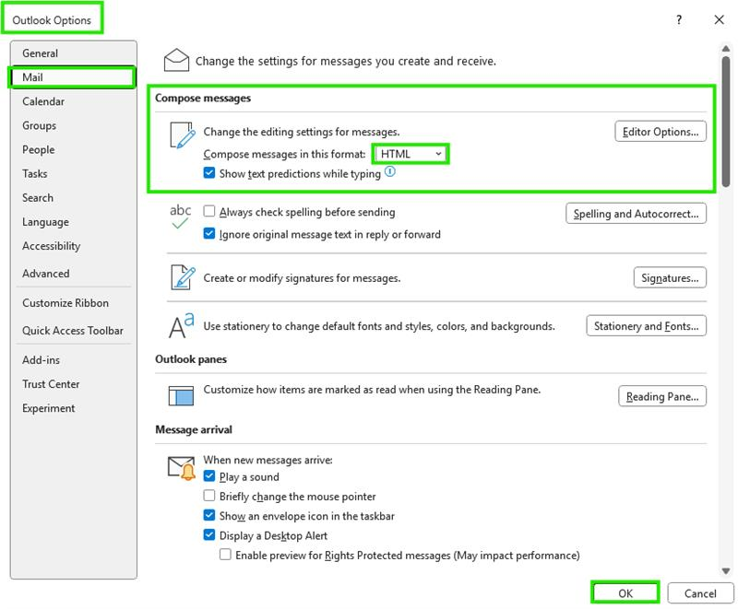
Task: Click the text predictions info icon
Action: pyautogui.click(x=389, y=171)
